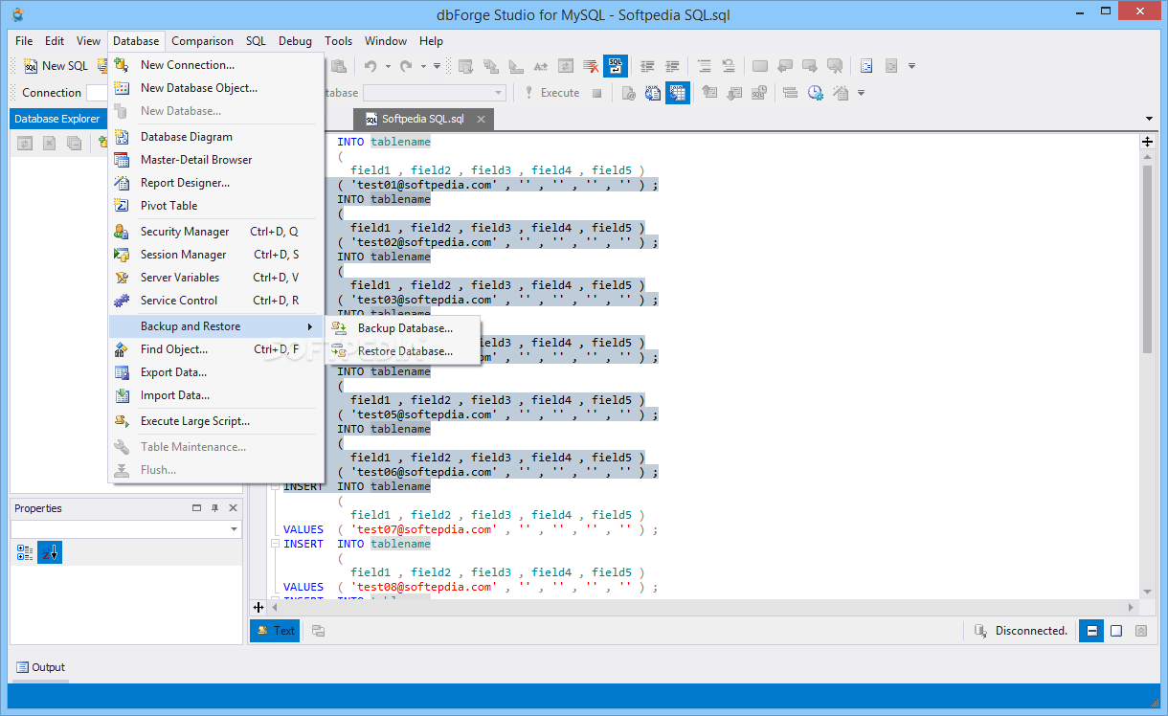Select Import Data... menu entry
The width and height of the screenshot is (1168, 716).
point(216,395)
